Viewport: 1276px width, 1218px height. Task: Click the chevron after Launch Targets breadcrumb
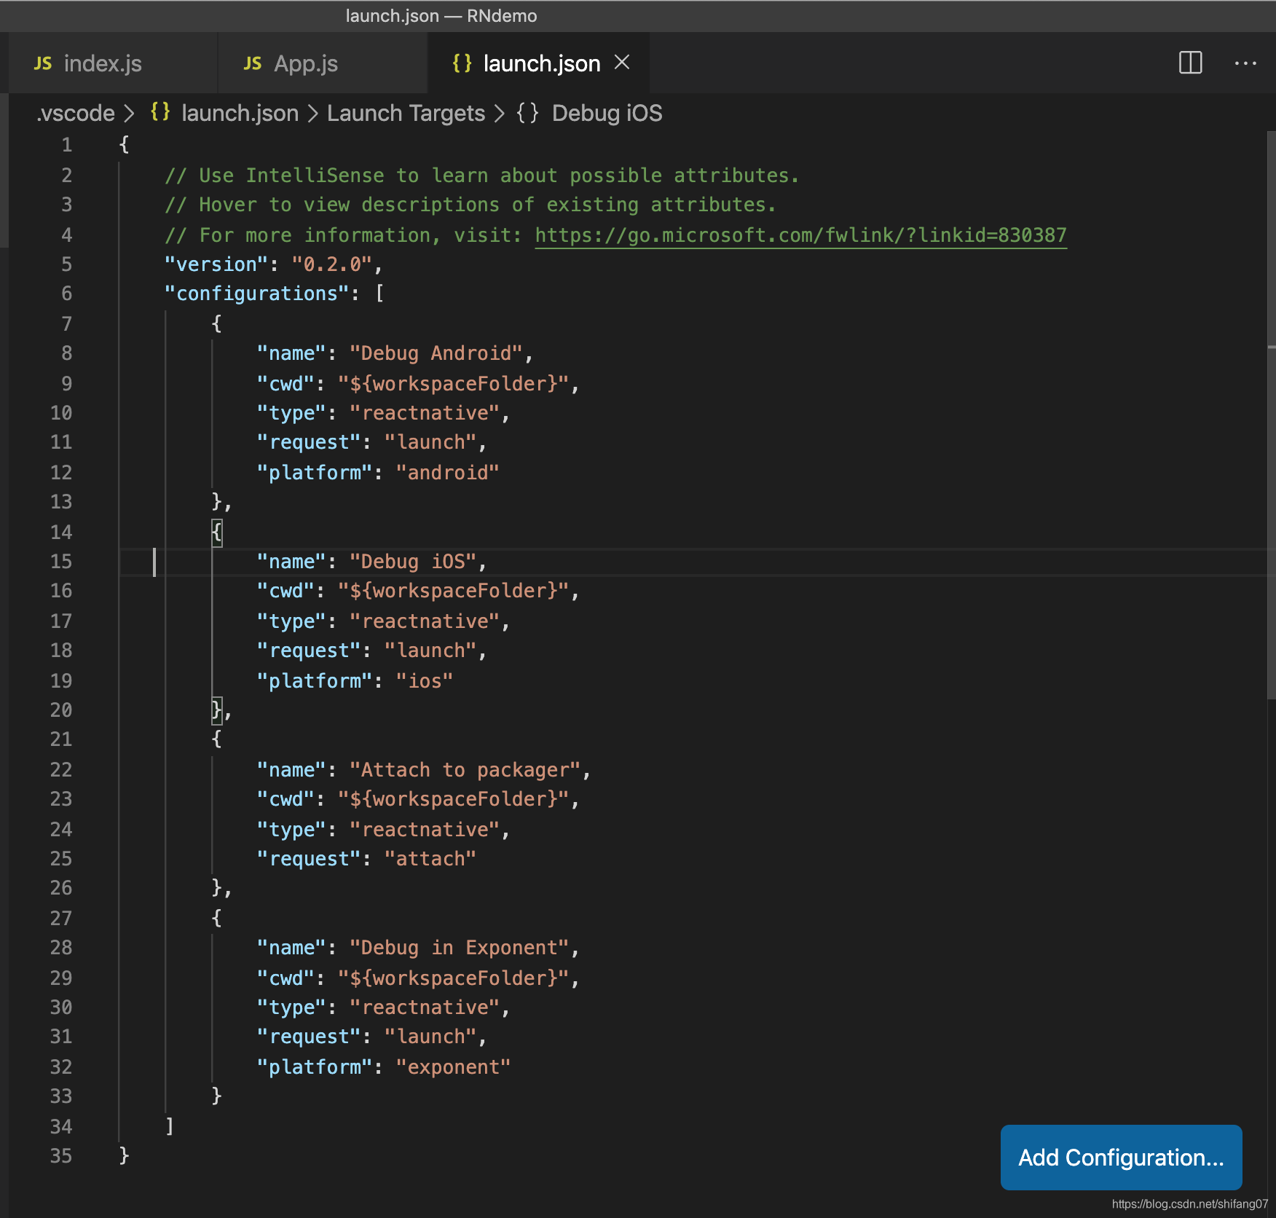[x=500, y=114]
